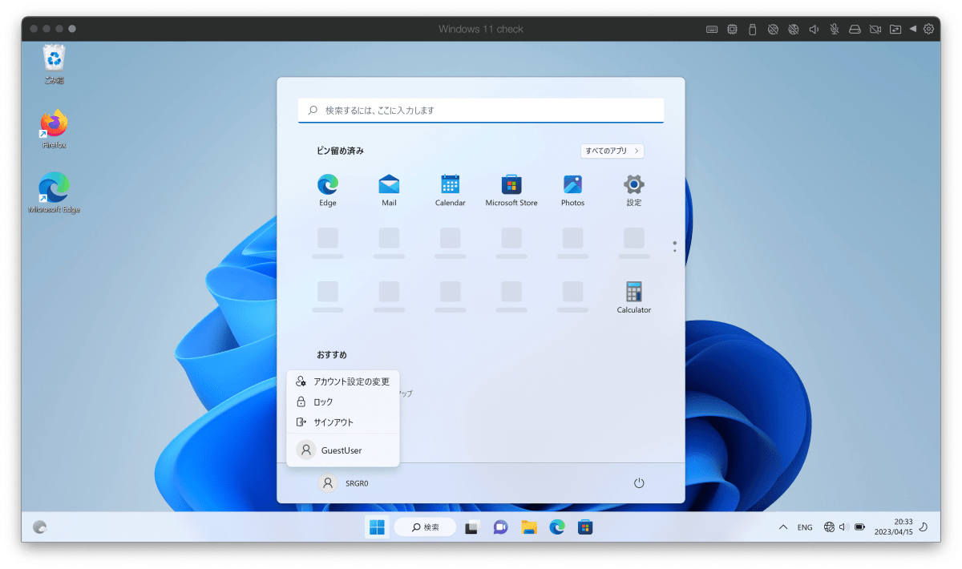962x569 pixels.
Task: Click the taskbar 検索 search box
Action: tap(425, 527)
